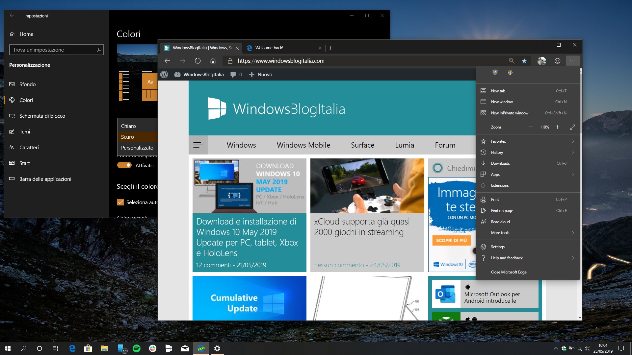Image resolution: width=632 pixels, height=355 pixels.
Task: Open Spotify from the taskbar
Action: pos(137,348)
